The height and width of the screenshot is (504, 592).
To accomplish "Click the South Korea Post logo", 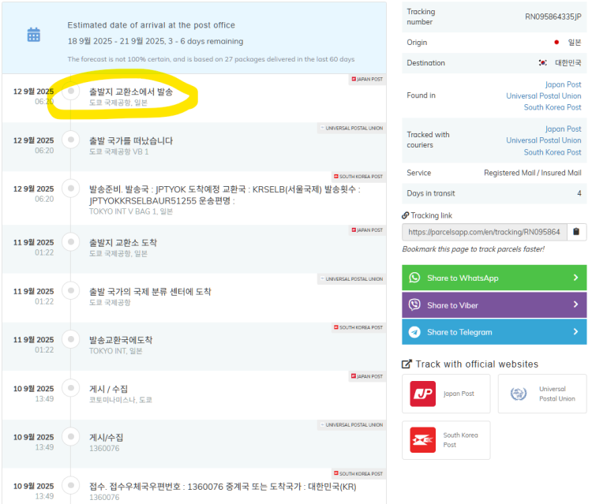I will pyautogui.click(x=422, y=440).
